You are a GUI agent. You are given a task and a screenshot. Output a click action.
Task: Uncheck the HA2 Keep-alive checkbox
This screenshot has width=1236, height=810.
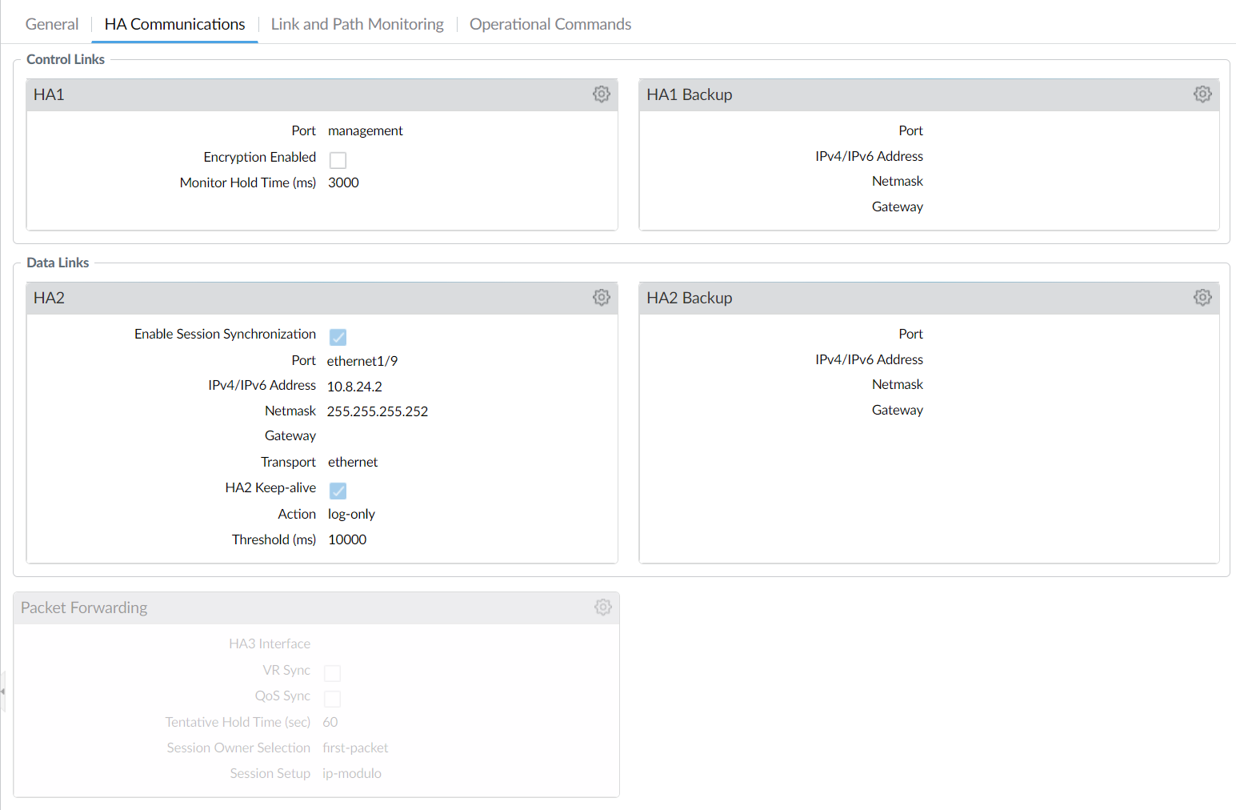[338, 490]
